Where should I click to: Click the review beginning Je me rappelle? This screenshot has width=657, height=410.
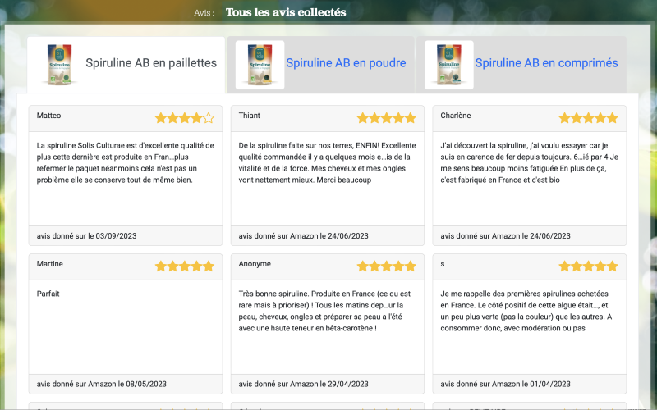point(526,311)
